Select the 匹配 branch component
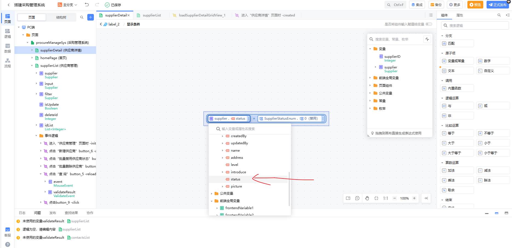The height and width of the screenshot is (248, 512). click(457, 44)
